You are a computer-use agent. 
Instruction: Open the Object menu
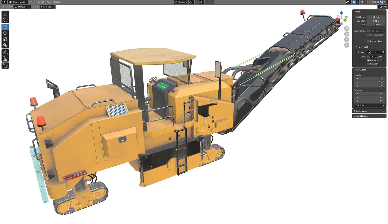(x=56, y=2)
